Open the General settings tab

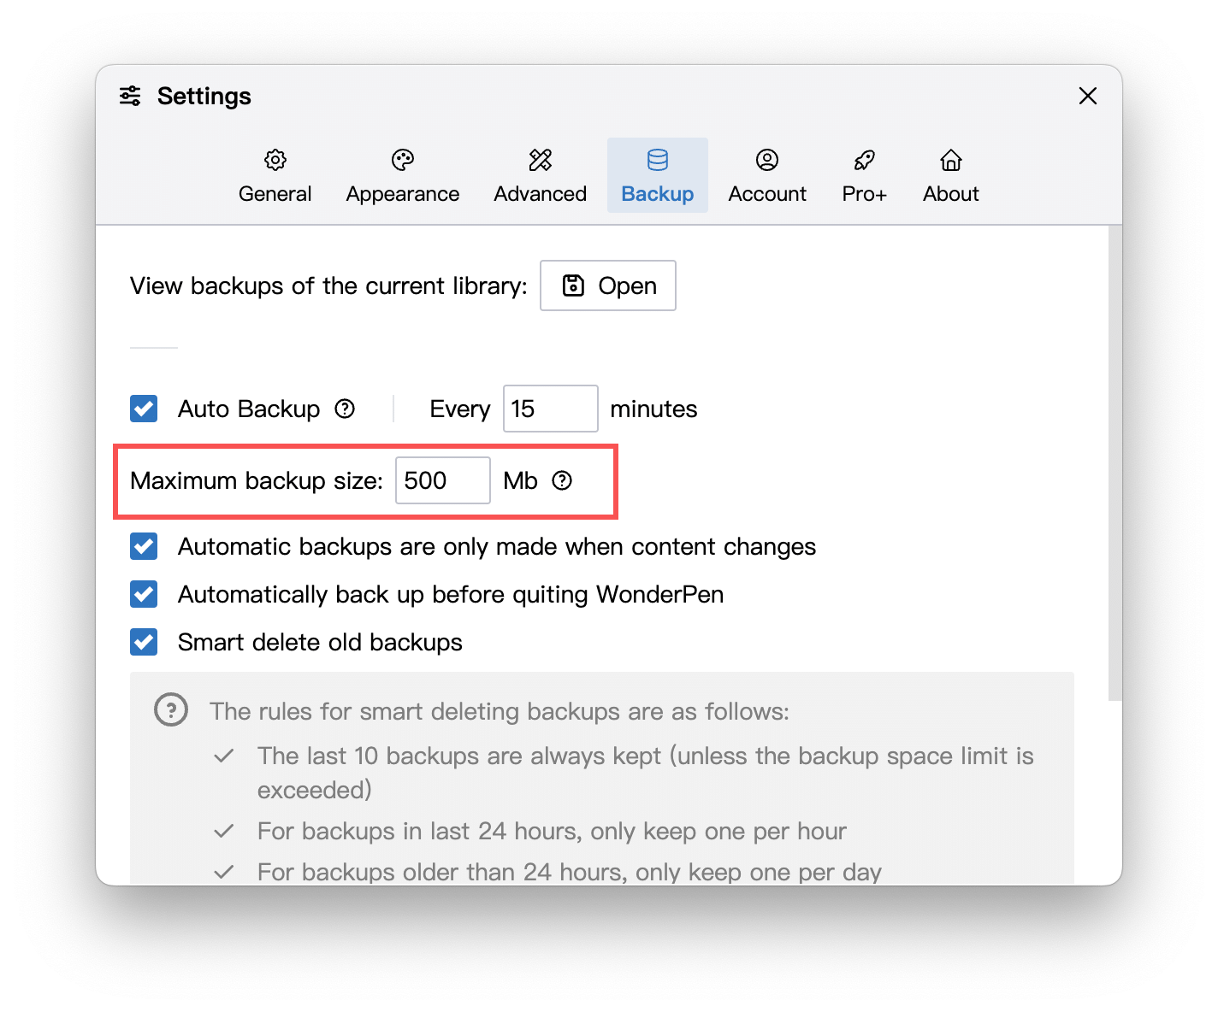(275, 175)
